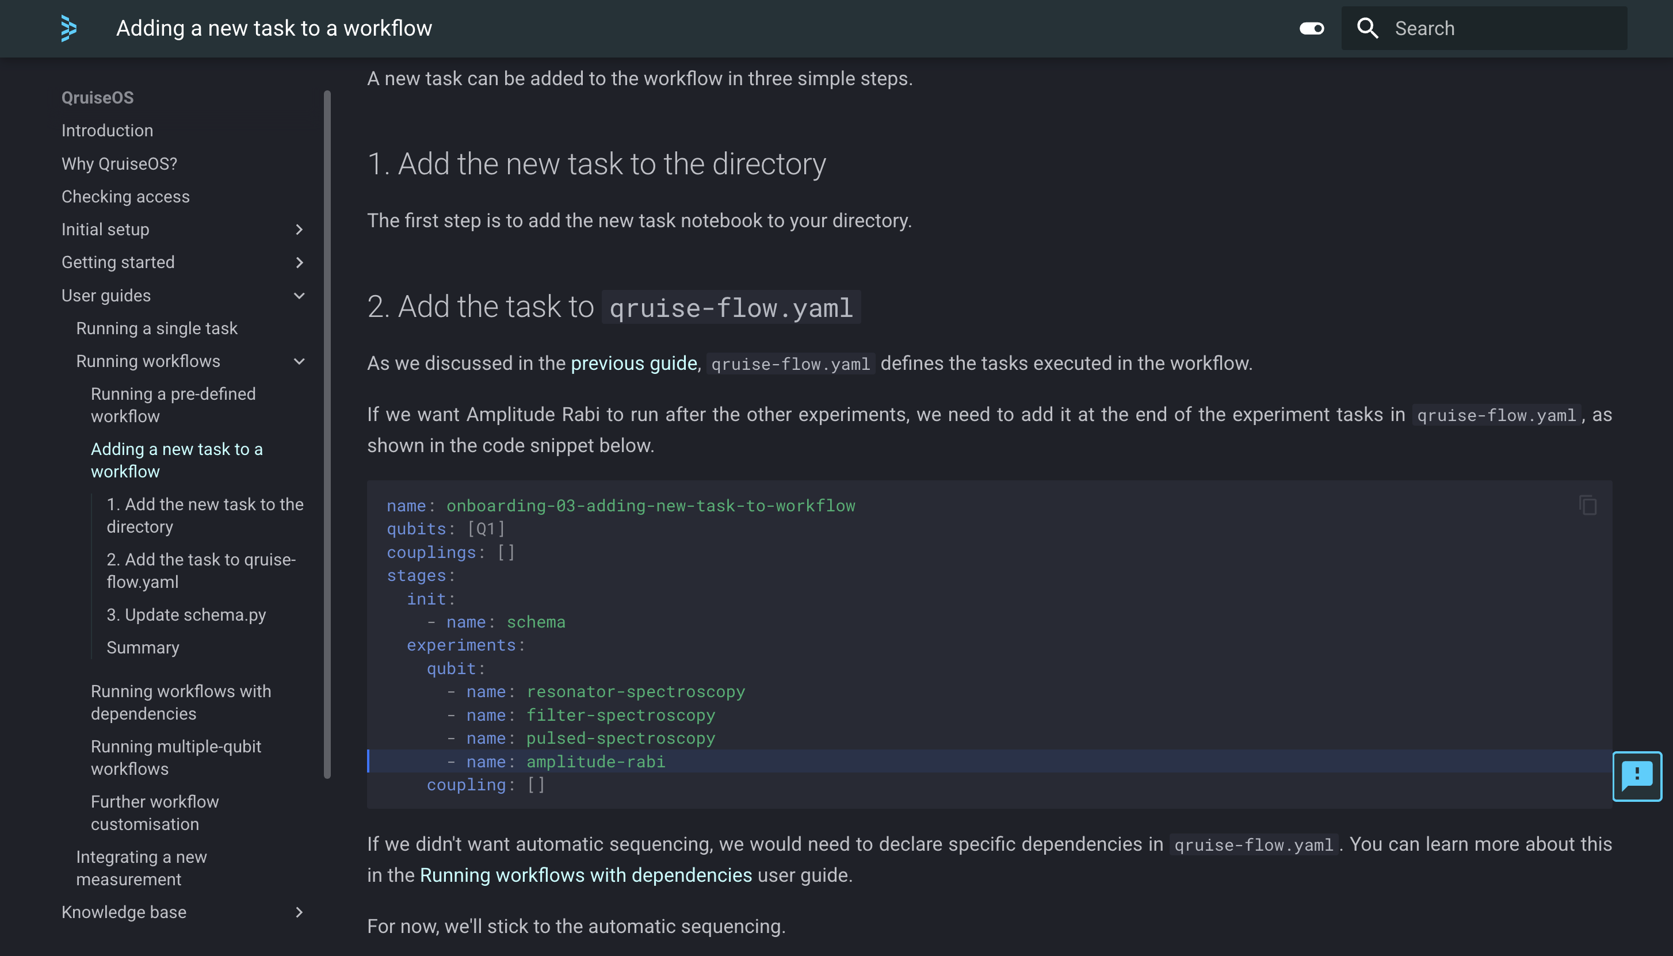Image resolution: width=1673 pixels, height=956 pixels.
Task: Expand the Knowledge base section
Action: (299, 913)
